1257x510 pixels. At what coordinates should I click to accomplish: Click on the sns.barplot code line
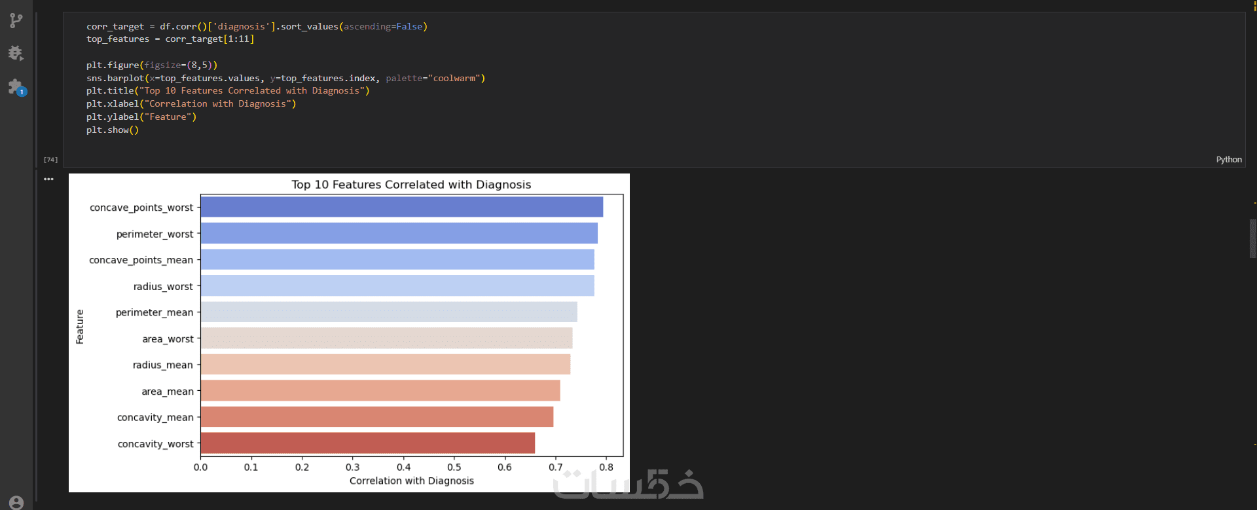[285, 79]
